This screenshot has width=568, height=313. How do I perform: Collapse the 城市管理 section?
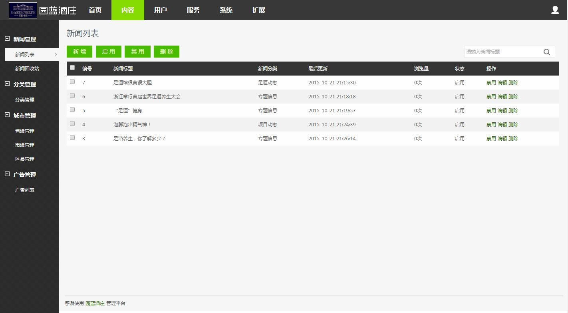[x=7, y=115]
